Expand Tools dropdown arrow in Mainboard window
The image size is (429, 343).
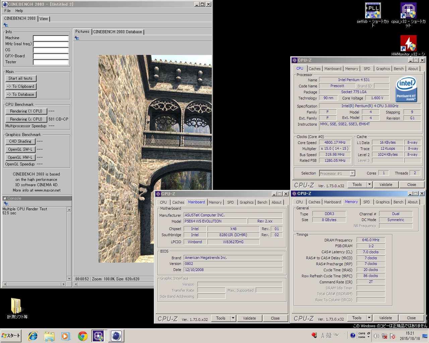[x=233, y=318]
